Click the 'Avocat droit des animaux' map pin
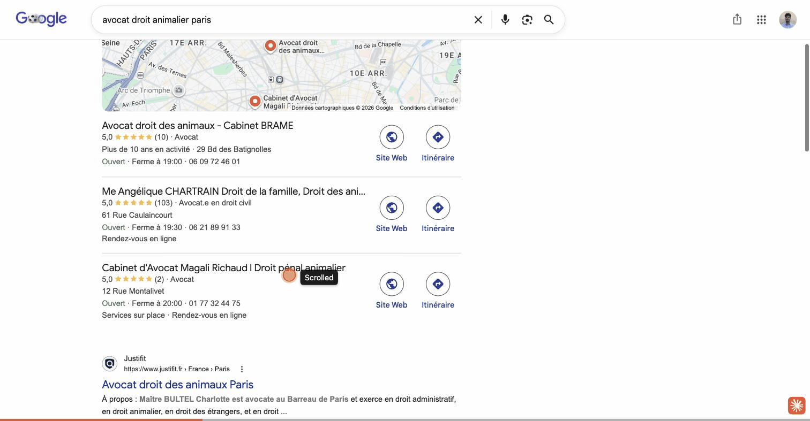 [x=271, y=46]
